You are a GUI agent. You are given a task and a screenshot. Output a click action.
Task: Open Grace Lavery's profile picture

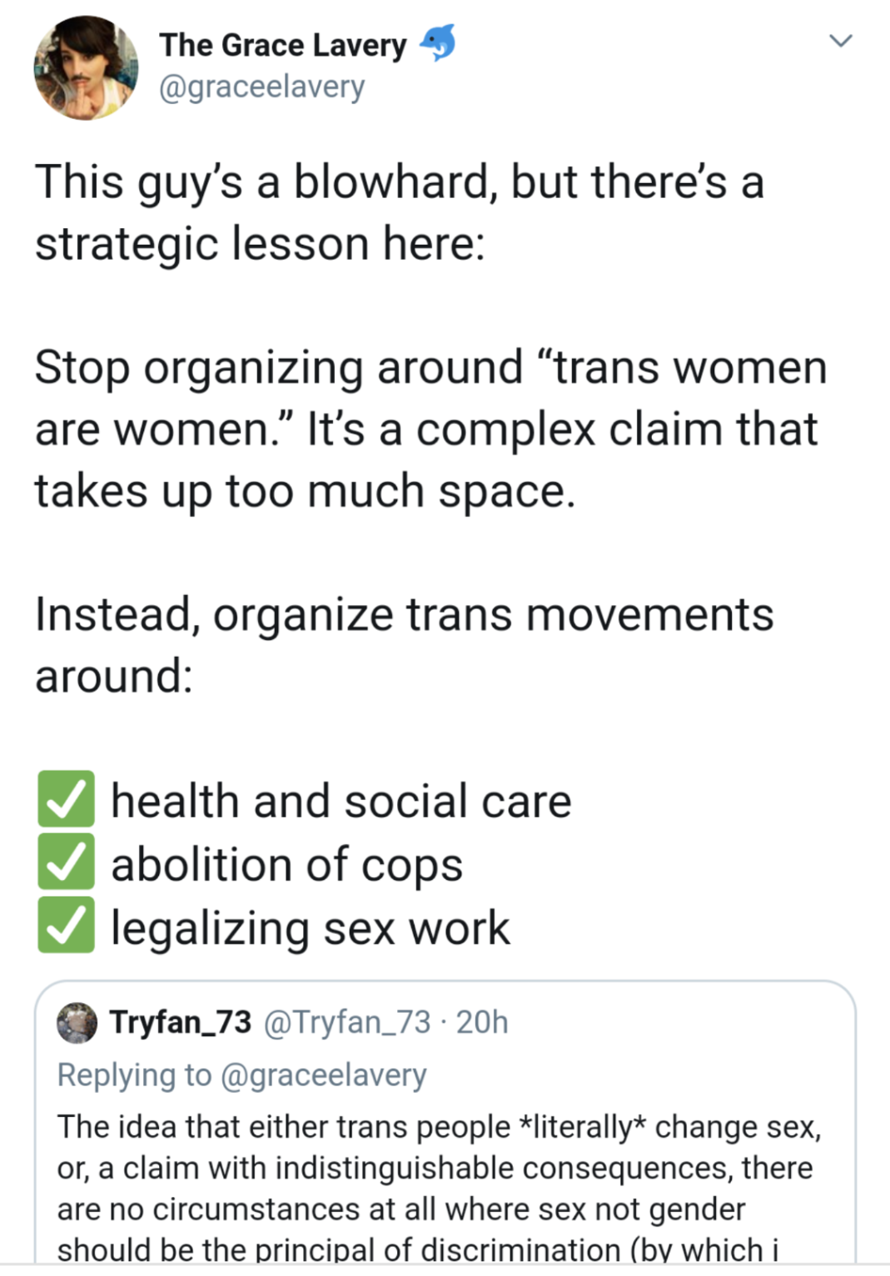coord(85,68)
